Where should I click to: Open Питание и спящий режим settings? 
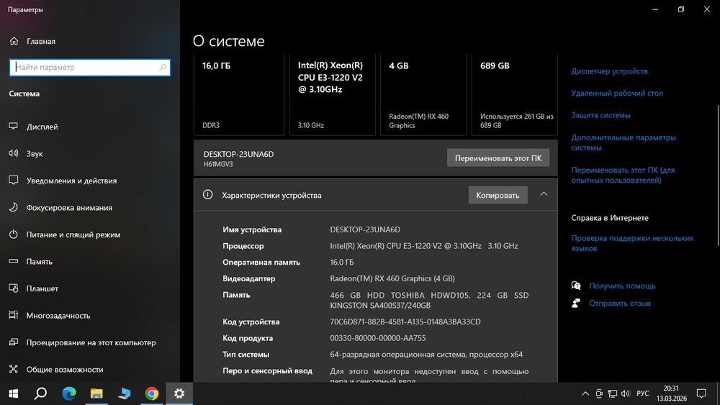[x=73, y=235]
